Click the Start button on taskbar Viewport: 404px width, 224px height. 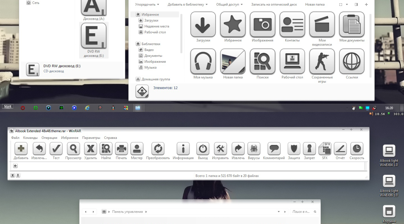click(8, 106)
